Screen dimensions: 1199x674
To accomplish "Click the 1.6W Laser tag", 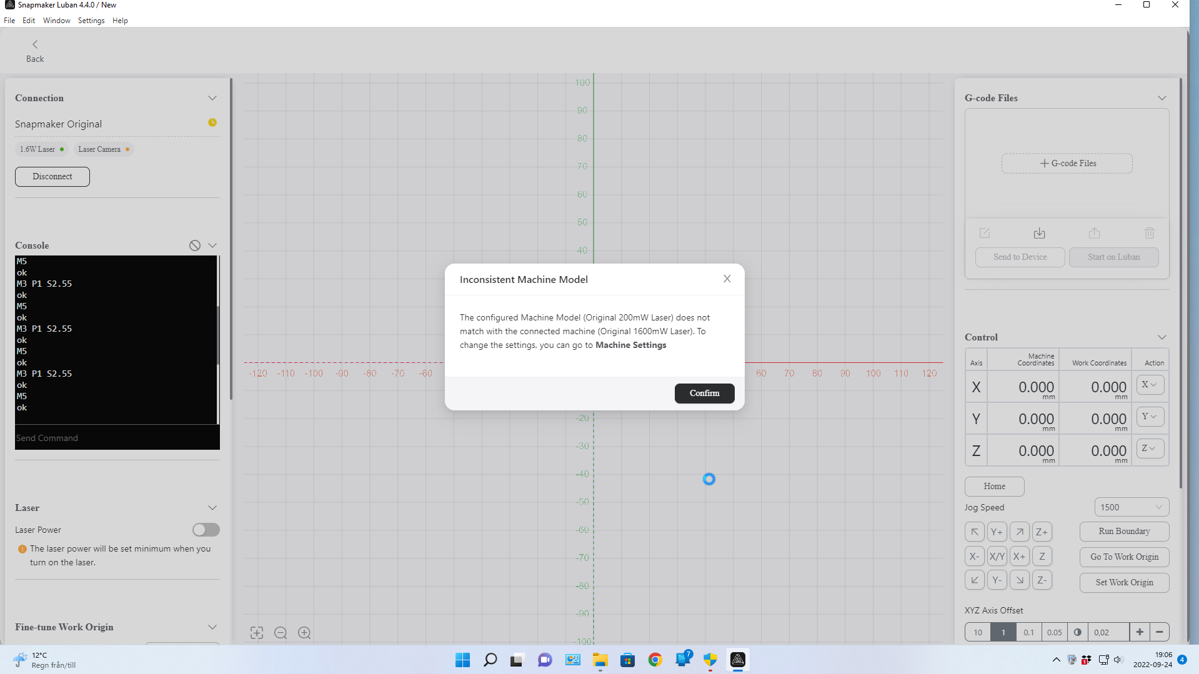I will coord(42,149).
